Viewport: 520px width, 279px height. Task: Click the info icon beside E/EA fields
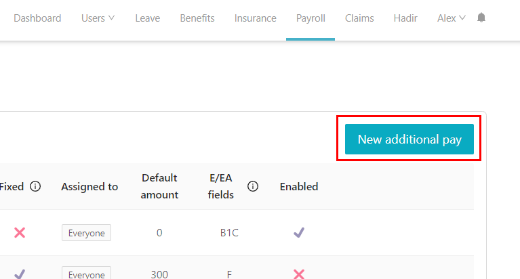click(253, 186)
